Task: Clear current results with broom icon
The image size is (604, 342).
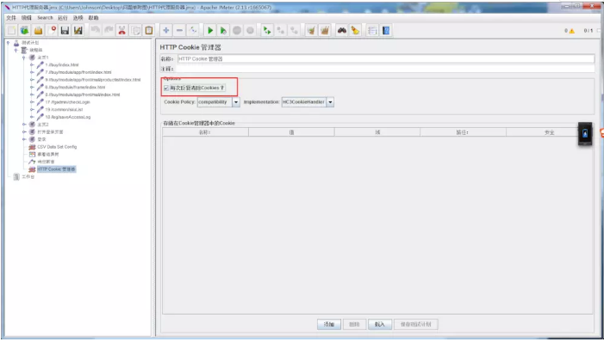Action: (x=311, y=30)
